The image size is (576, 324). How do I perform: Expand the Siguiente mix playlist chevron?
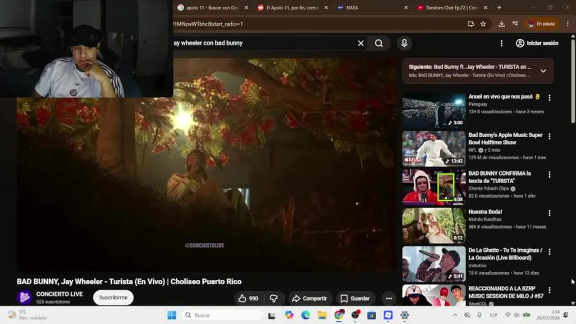coord(543,71)
